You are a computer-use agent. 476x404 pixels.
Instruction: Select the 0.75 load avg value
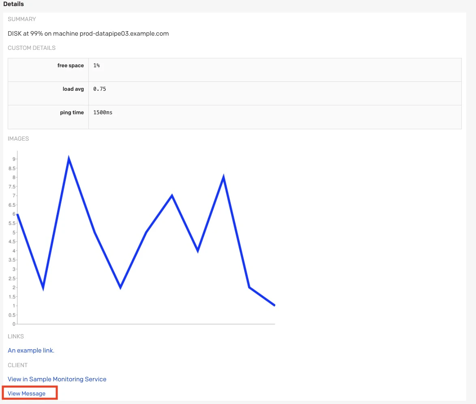(100, 89)
